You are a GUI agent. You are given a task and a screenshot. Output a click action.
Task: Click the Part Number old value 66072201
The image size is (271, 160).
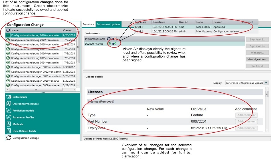click(x=199, y=121)
